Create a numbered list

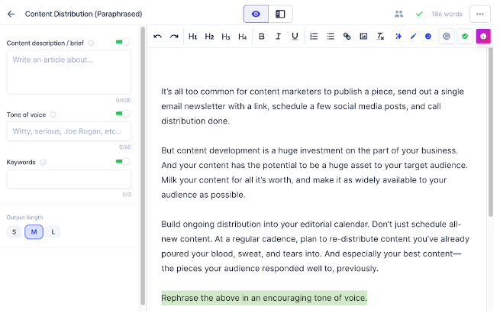(x=314, y=37)
